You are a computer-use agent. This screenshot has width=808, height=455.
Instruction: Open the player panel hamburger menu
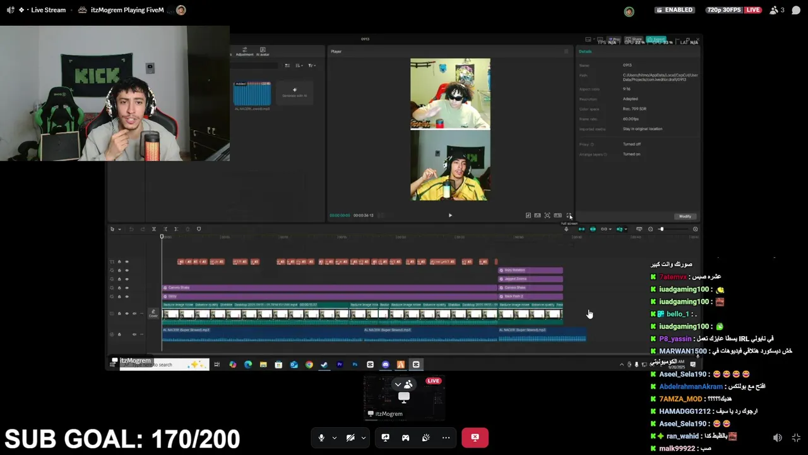(x=566, y=51)
